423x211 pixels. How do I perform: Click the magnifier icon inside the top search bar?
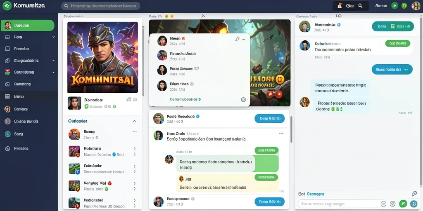click(x=65, y=6)
